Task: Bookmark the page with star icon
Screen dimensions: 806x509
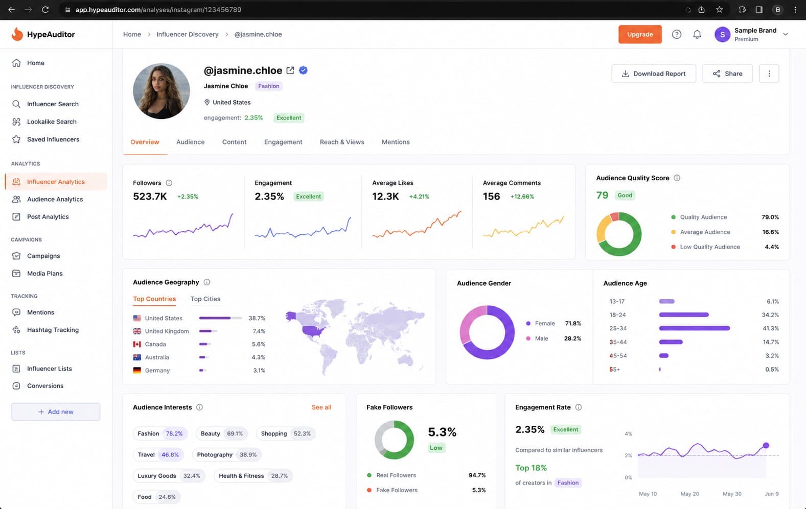Action: [719, 9]
